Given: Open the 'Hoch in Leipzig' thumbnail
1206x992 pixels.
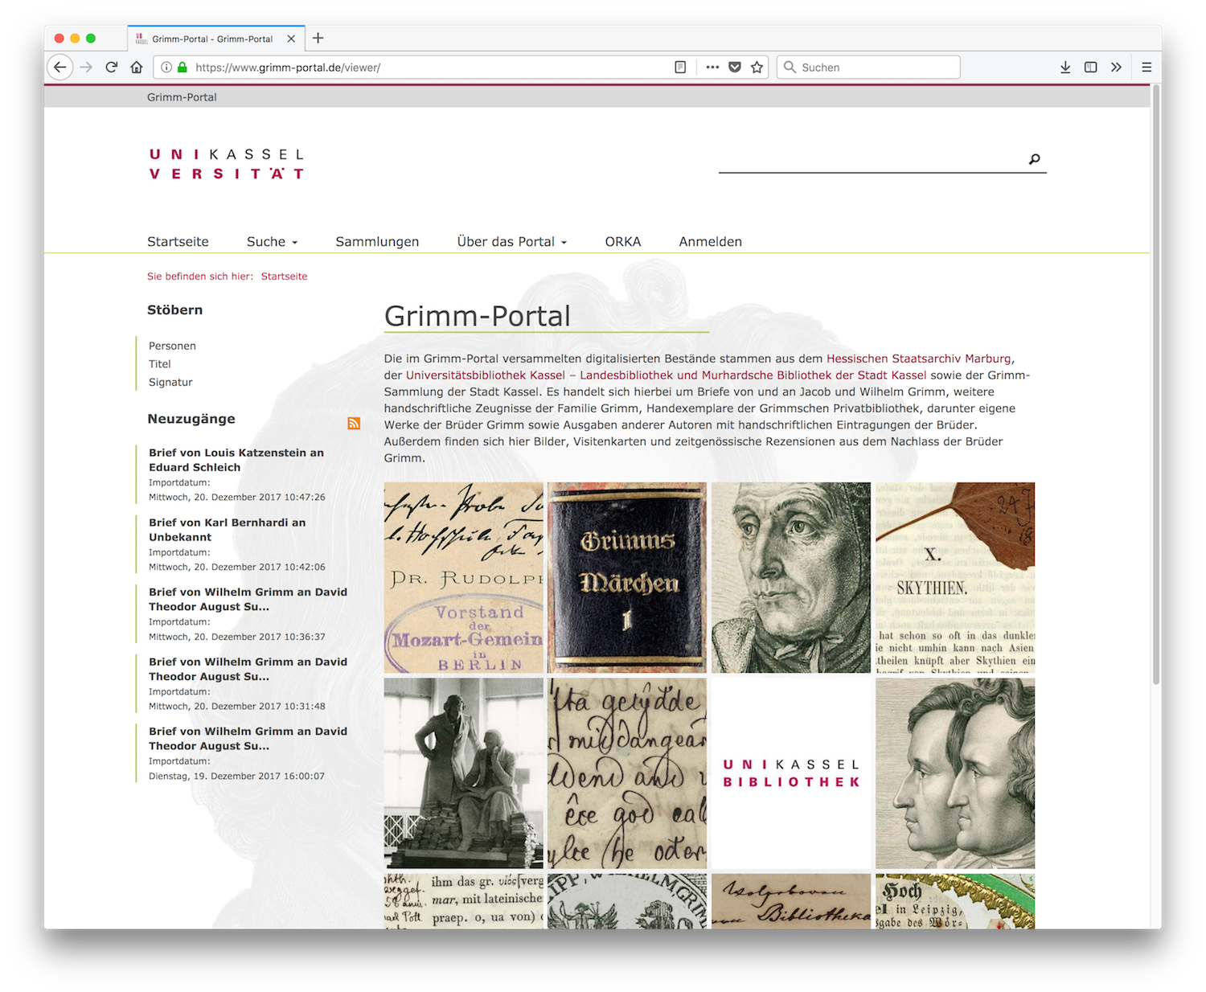Looking at the screenshot, I should (x=955, y=901).
